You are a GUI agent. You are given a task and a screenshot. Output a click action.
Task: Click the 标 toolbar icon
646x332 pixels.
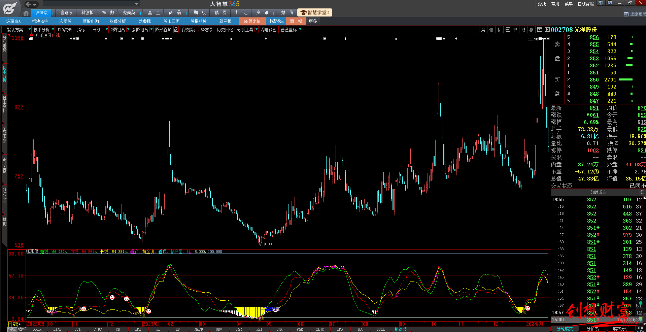click(x=499, y=30)
